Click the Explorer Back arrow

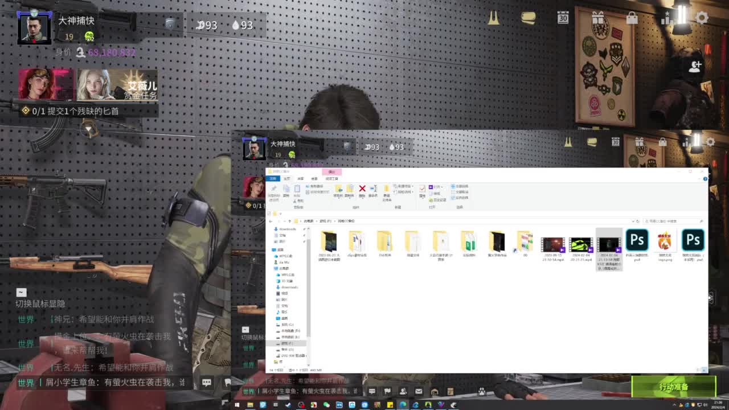[x=271, y=221]
